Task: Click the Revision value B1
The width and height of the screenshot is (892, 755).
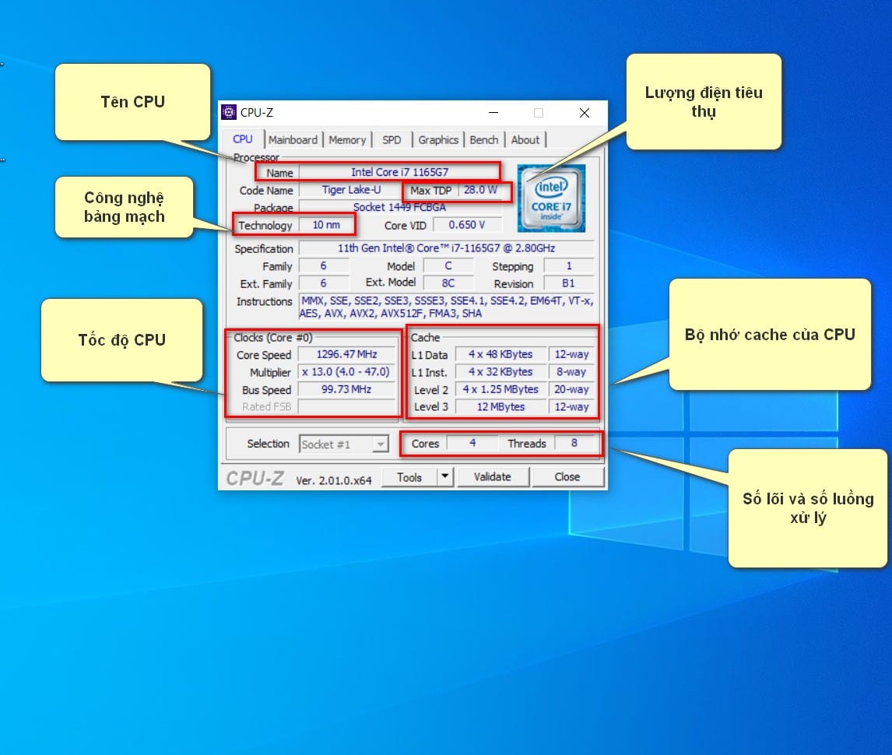Action: [x=568, y=283]
